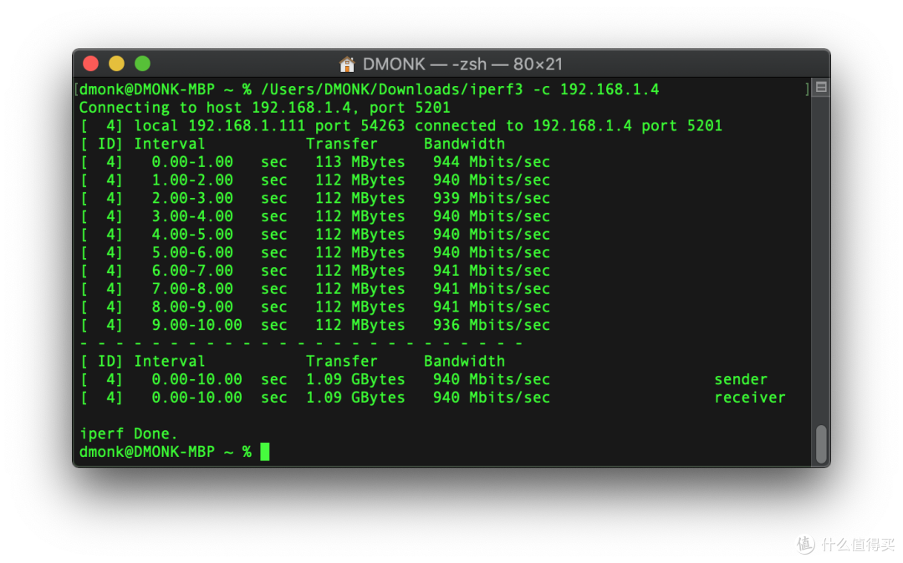Click the terminal scrollbar thumb

pyautogui.click(x=821, y=444)
